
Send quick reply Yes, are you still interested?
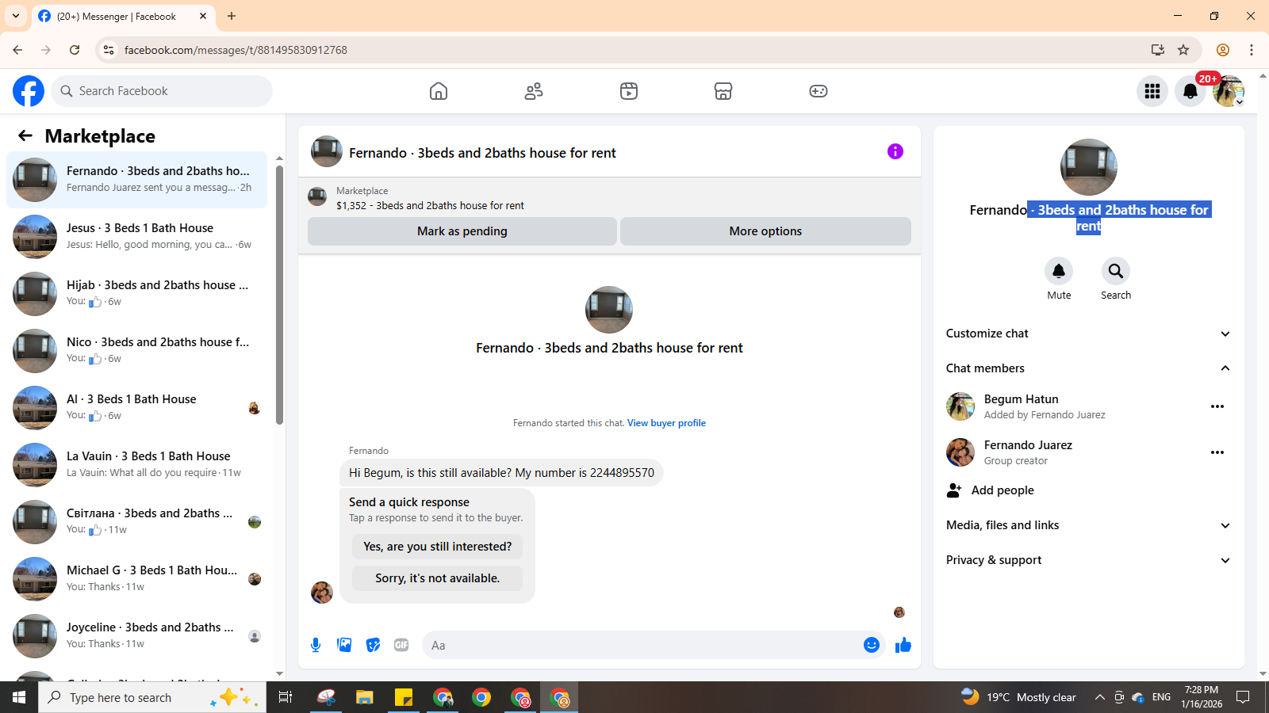(437, 547)
